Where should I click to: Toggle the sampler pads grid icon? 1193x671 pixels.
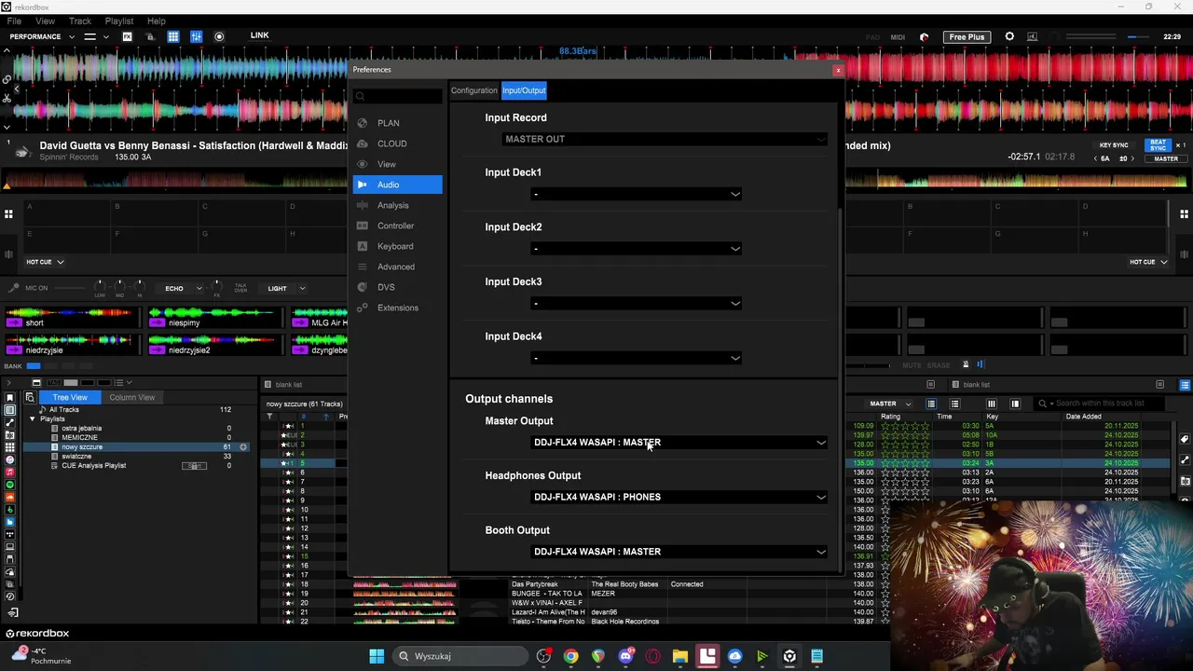(x=173, y=36)
